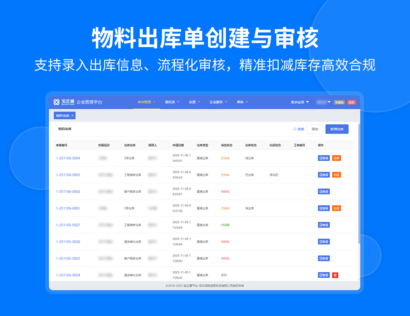Open the 企业服务 menu
Screen dimensions: 410x316
(x=218, y=102)
